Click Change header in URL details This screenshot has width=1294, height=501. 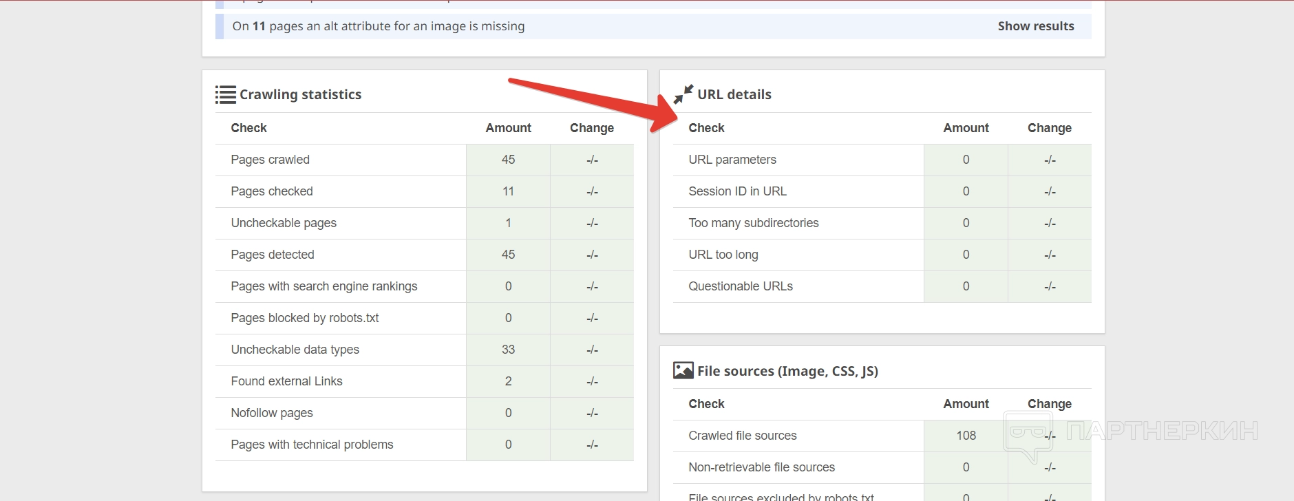pyautogui.click(x=1049, y=128)
